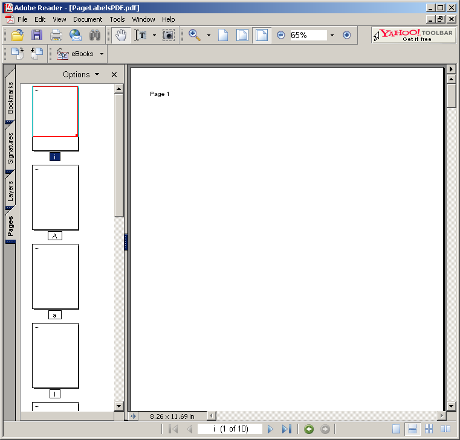
Task: Click the page size 8.26 x 11.69 in status
Action: pos(172,416)
